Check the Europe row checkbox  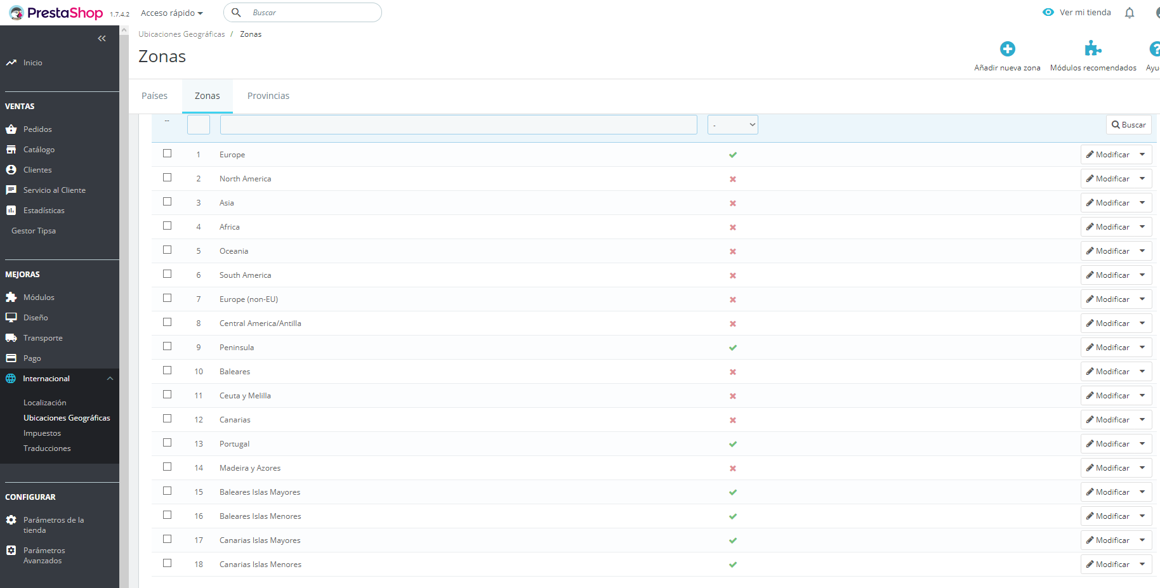click(x=168, y=154)
